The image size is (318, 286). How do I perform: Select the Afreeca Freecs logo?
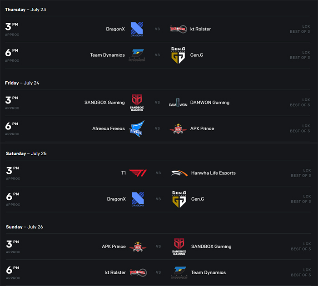137,128
